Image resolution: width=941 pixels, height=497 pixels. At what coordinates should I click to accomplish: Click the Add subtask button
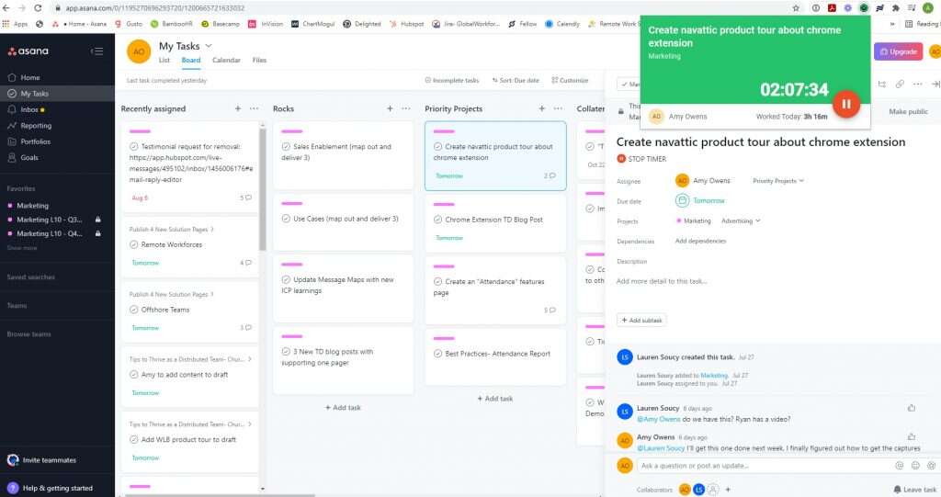641,320
